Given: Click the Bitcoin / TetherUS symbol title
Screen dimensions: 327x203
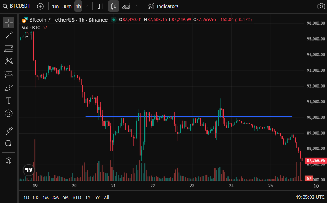Looking at the screenshot, I should [x=68, y=20].
